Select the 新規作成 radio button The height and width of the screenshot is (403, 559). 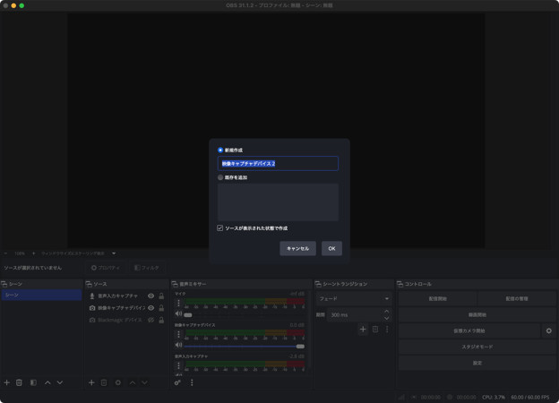pyautogui.click(x=220, y=150)
